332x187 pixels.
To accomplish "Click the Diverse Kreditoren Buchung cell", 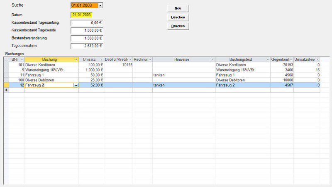I will tap(51, 65).
